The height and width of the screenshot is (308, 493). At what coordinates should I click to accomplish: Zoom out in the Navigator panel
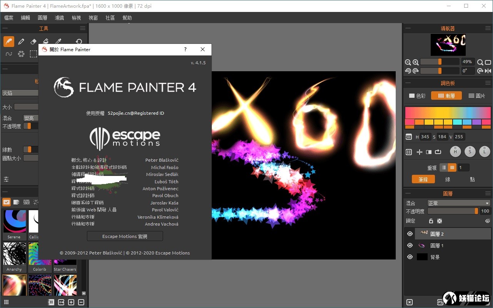pyautogui.click(x=408, y=62)
